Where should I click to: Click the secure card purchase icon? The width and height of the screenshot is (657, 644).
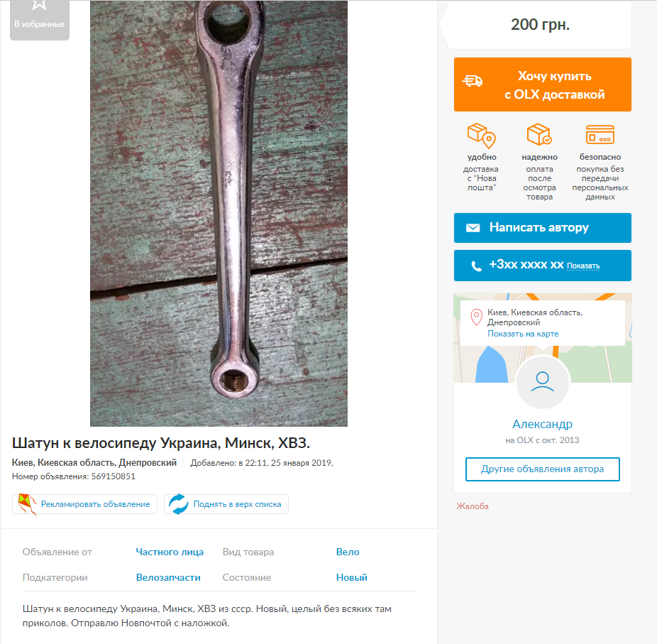tap(600, 135)
